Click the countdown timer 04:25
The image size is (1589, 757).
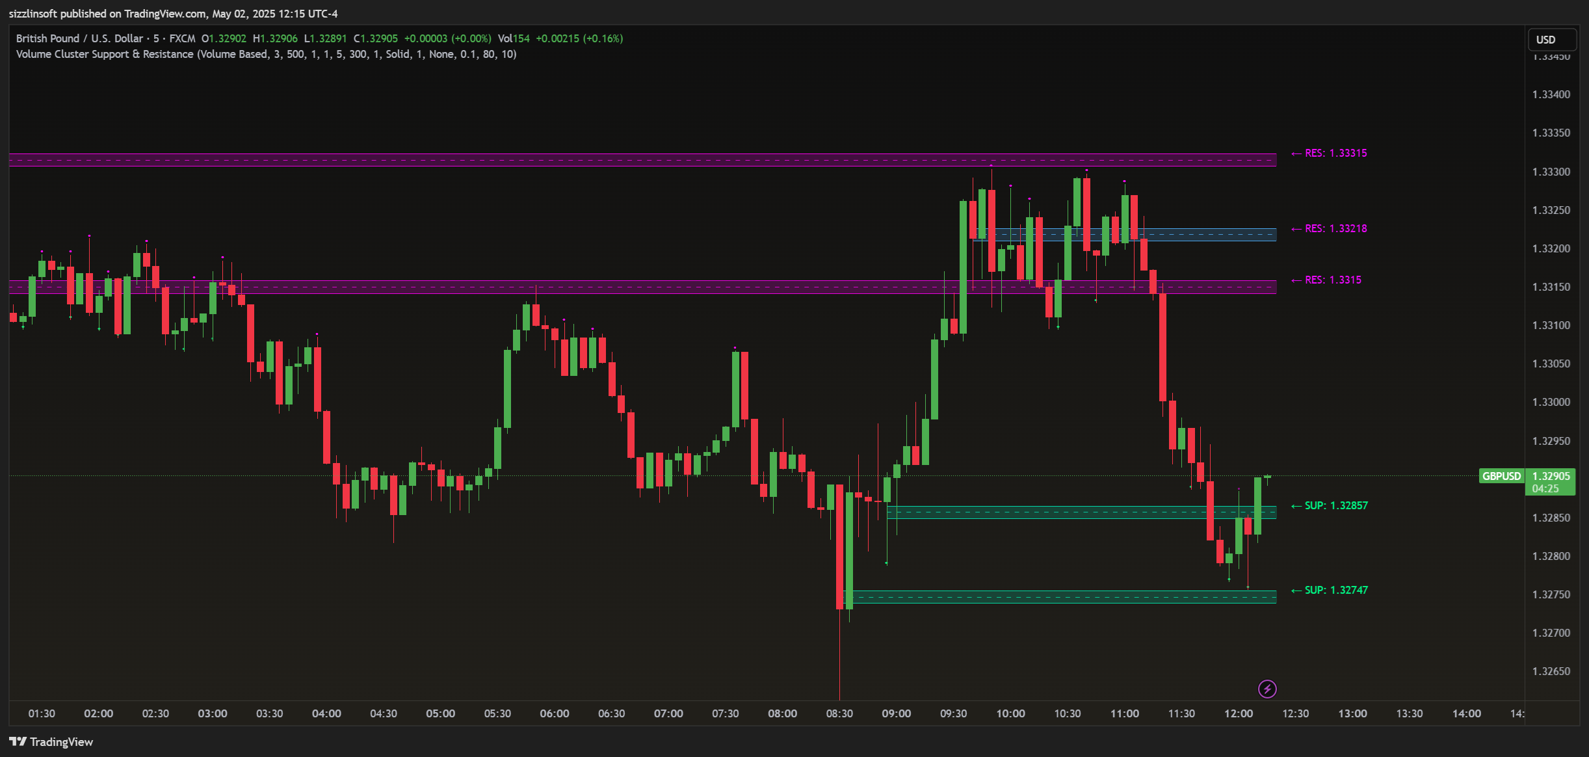pos(1545,488)
